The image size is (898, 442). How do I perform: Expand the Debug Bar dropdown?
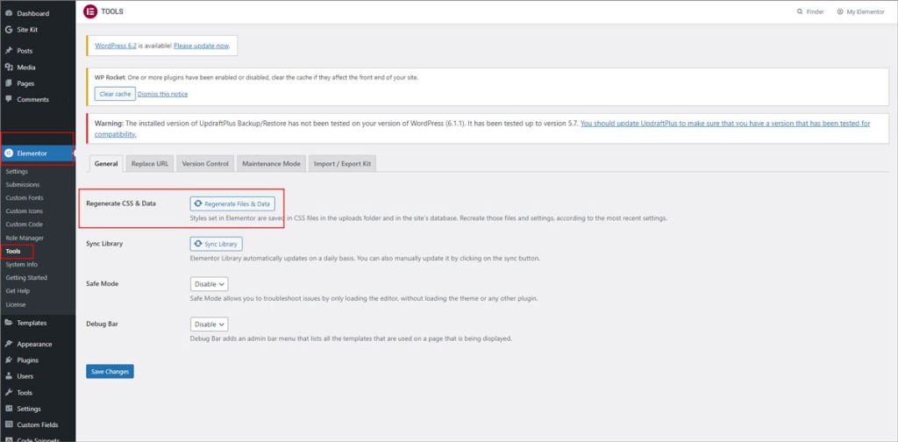(209, 324)
